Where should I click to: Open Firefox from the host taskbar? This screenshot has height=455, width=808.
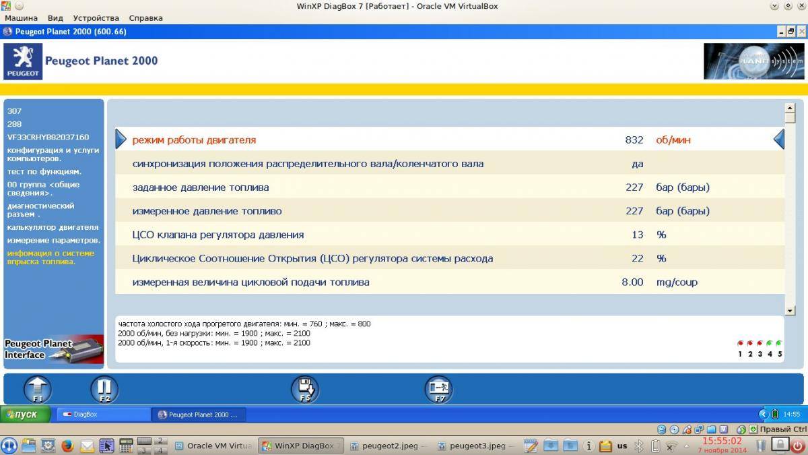tap(67, 446)
